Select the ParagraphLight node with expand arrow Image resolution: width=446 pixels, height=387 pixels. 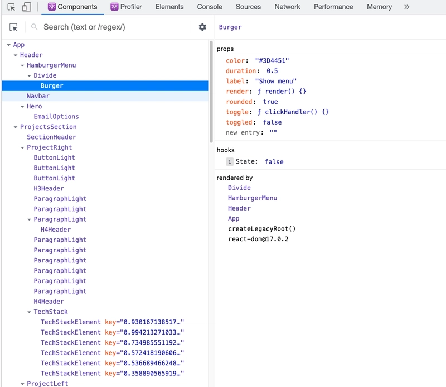[x=60, y=219]
